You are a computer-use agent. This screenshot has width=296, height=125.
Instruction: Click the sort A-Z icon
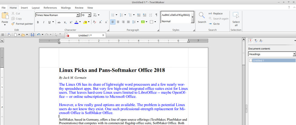pos(151,15)
